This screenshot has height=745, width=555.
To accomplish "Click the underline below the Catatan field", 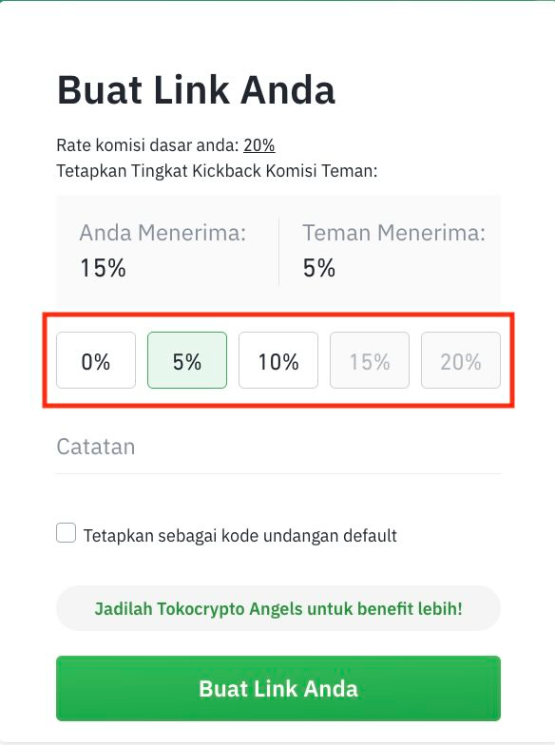I will (x=278, y=473).
